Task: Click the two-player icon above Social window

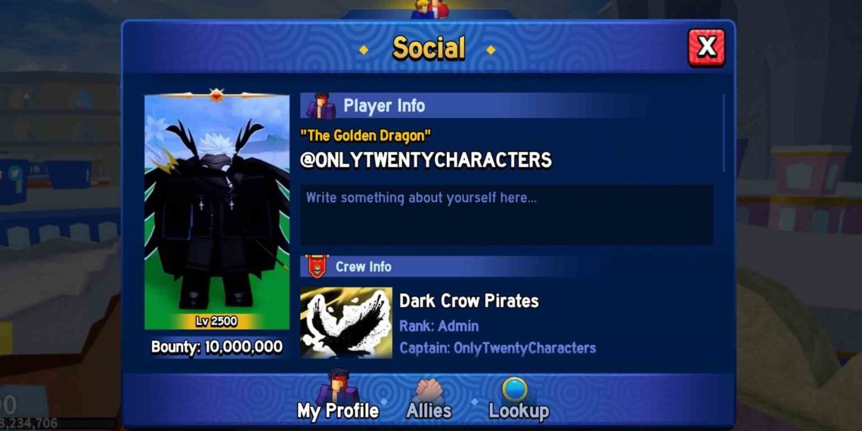Action: pyautogui.click(x=432, y=9)
